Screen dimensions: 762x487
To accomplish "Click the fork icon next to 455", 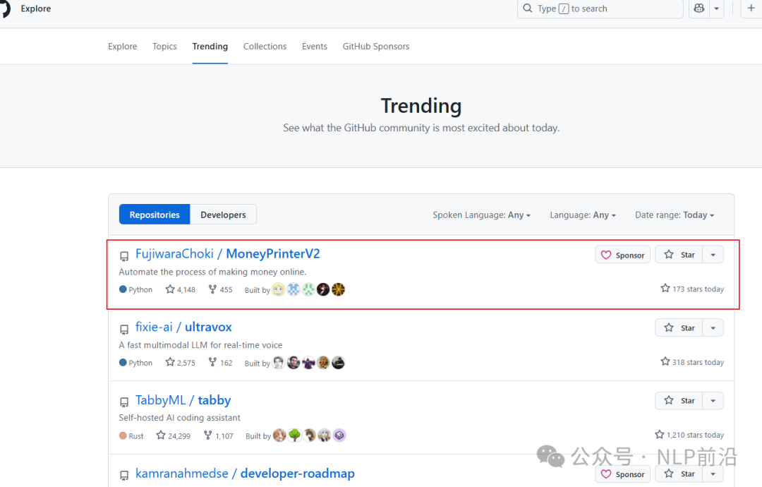I will tap(212, 289).
